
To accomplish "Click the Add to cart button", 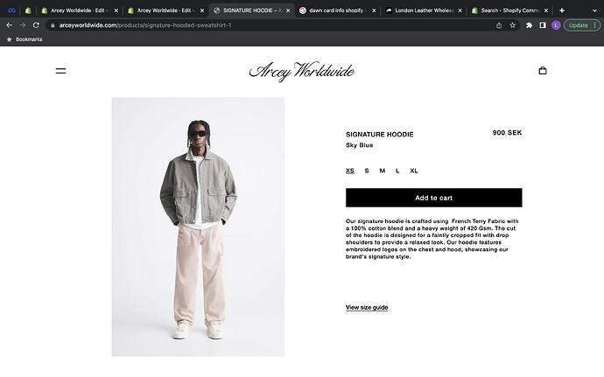I will pyautogui.click(x=433, y=198).
